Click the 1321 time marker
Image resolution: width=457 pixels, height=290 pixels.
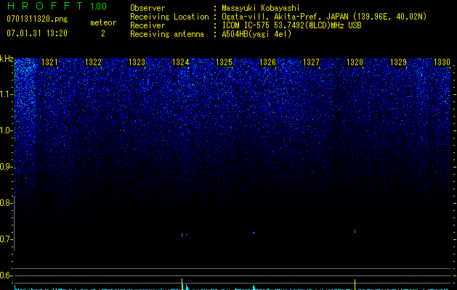pyautogui.click(x=49, y=62)
